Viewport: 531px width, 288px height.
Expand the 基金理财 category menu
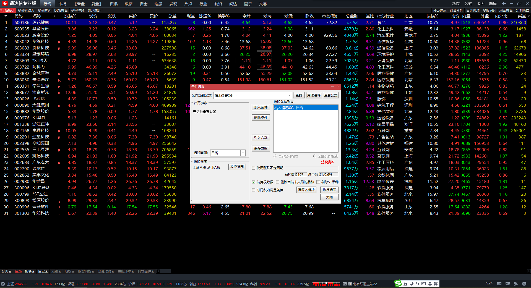point(106,271)
